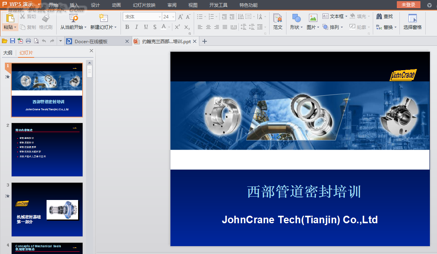Click the Copy (复制) icon

[x=23, y=27]
